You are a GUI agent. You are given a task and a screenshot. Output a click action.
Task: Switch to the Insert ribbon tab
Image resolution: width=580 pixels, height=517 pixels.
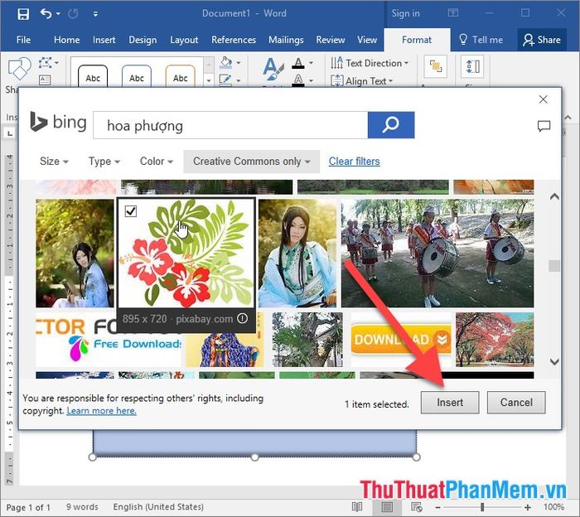click(x=104, y=40)
